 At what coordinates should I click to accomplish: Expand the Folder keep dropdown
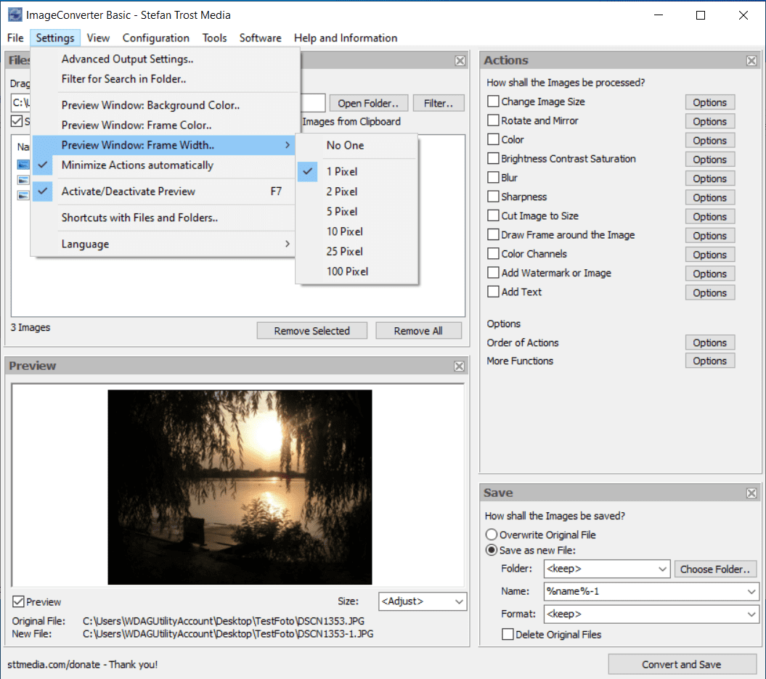[x=607, y=569]
